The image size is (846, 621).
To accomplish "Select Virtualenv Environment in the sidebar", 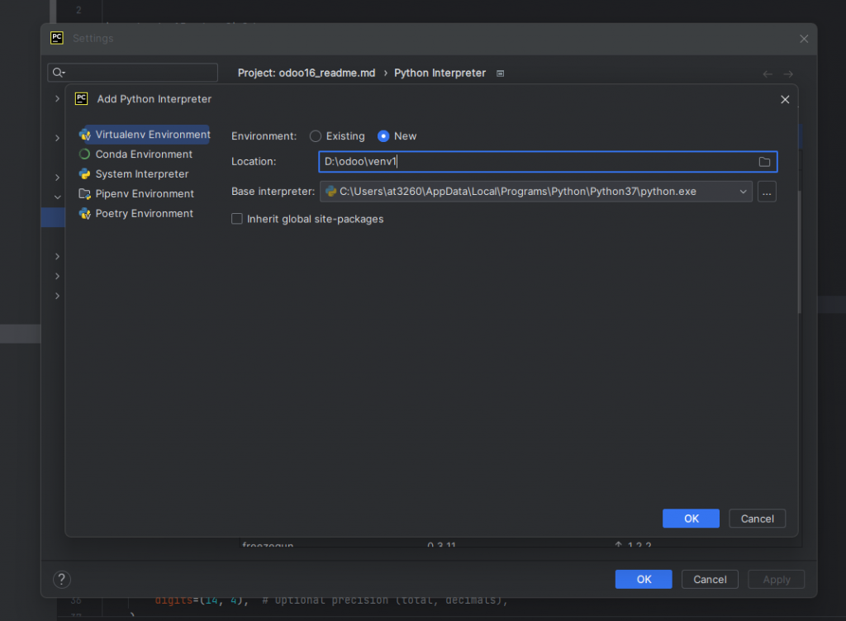I will point(144,135).
